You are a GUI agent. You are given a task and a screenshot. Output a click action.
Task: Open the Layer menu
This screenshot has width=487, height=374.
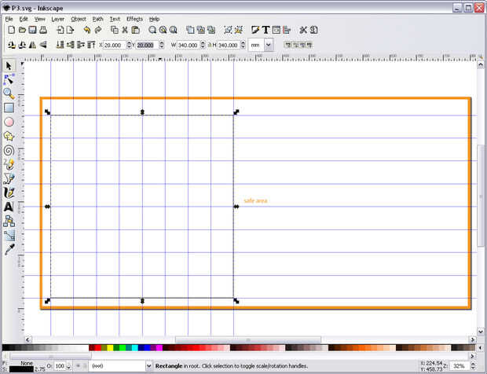(58, 19)
